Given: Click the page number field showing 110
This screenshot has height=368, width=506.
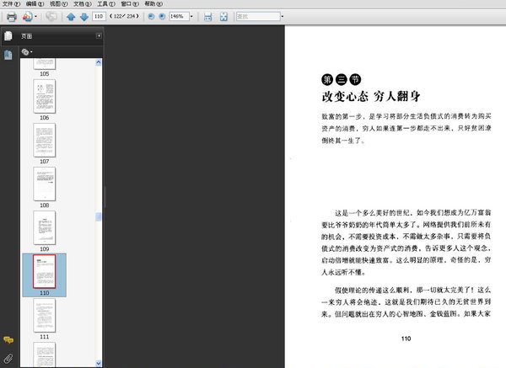Looking at the screenshot, I should click(x=99, y=17).
